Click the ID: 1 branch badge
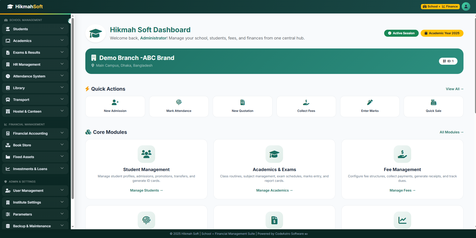 point(448,61)
